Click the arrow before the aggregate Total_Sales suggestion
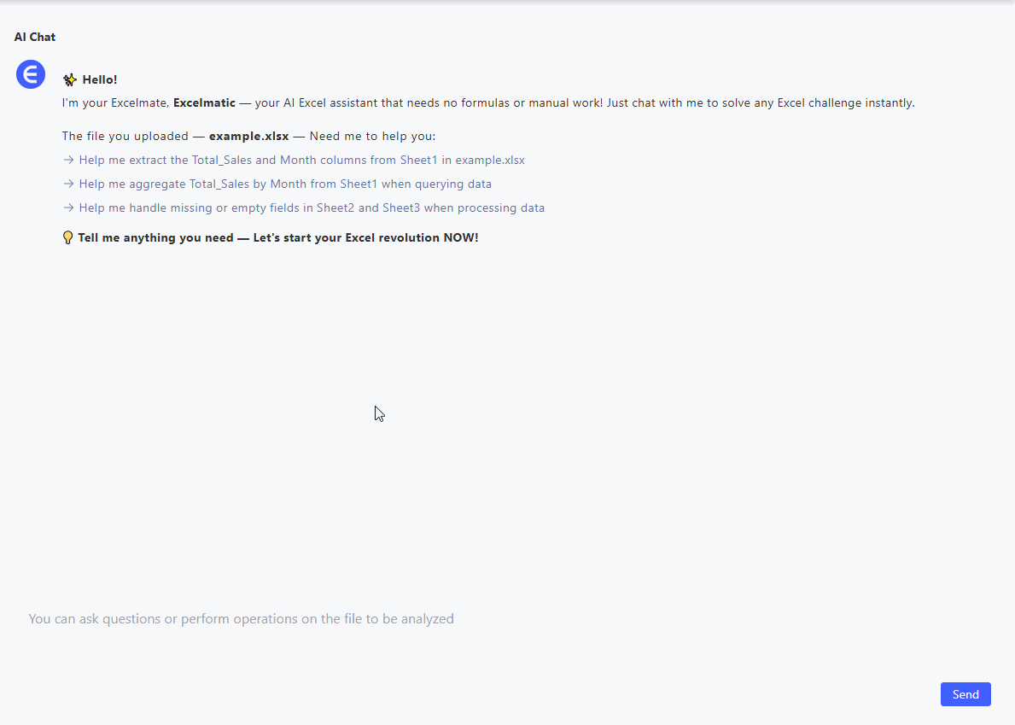 [68, 184]
